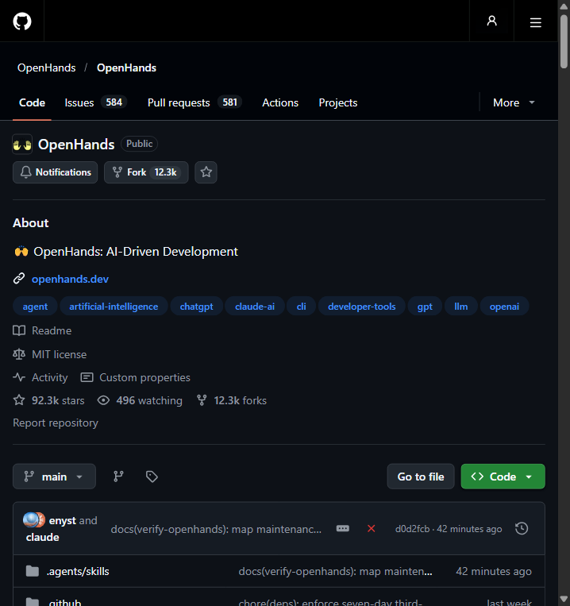Click Report repository link
This screenshot has width=570, height=606.
click(56, 423)
